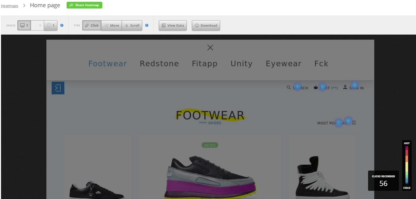Viewport: 416px width, 199px height.
Task: Click the cart basket icon
Action: (x=316, y=88)
